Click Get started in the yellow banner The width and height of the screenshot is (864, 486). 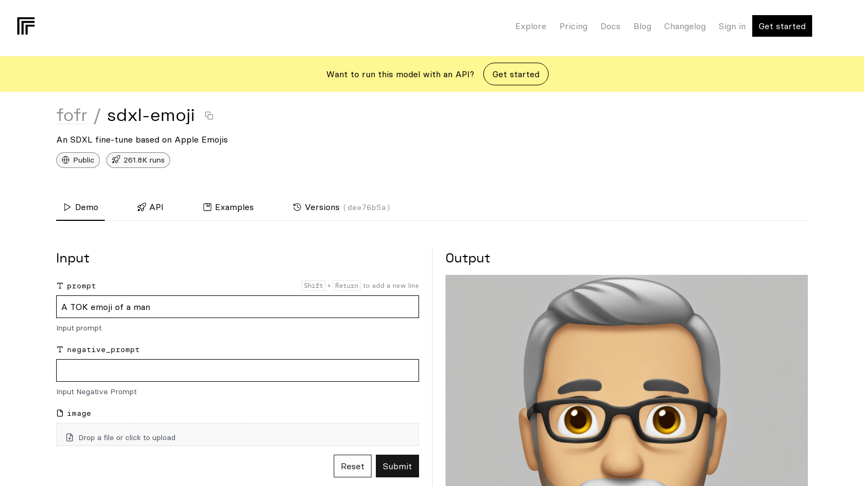point(516,74)
